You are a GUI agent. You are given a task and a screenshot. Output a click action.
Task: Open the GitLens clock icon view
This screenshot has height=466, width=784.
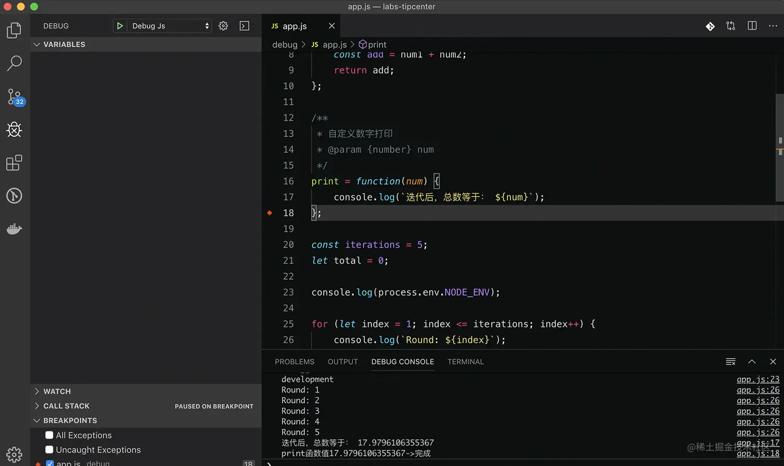(14, 196)
